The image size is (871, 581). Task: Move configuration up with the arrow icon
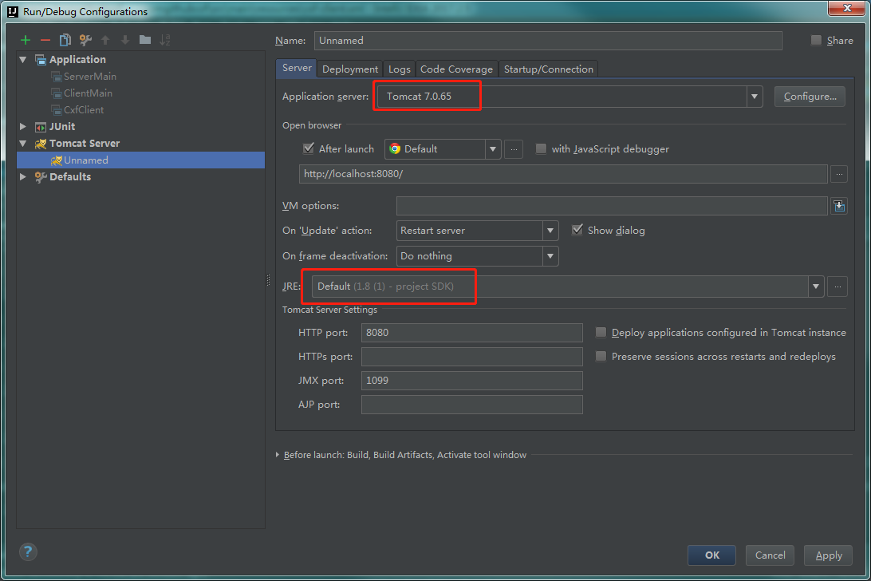click(x=105, y=40)
